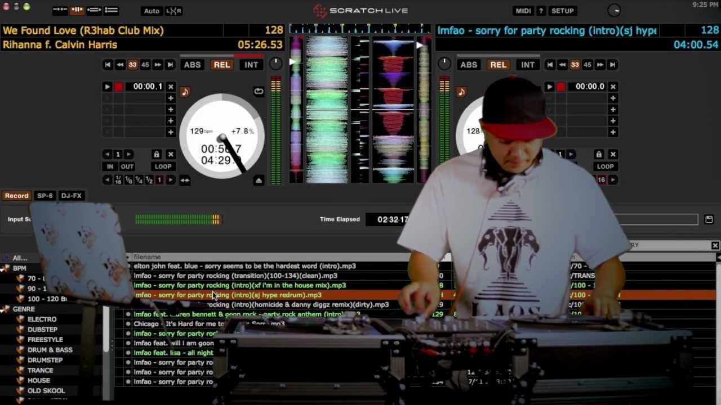The height and width of the screenshot is (405, 721).
Task: Open the SP-6 sample player tab
Action: tap(44, 196)
